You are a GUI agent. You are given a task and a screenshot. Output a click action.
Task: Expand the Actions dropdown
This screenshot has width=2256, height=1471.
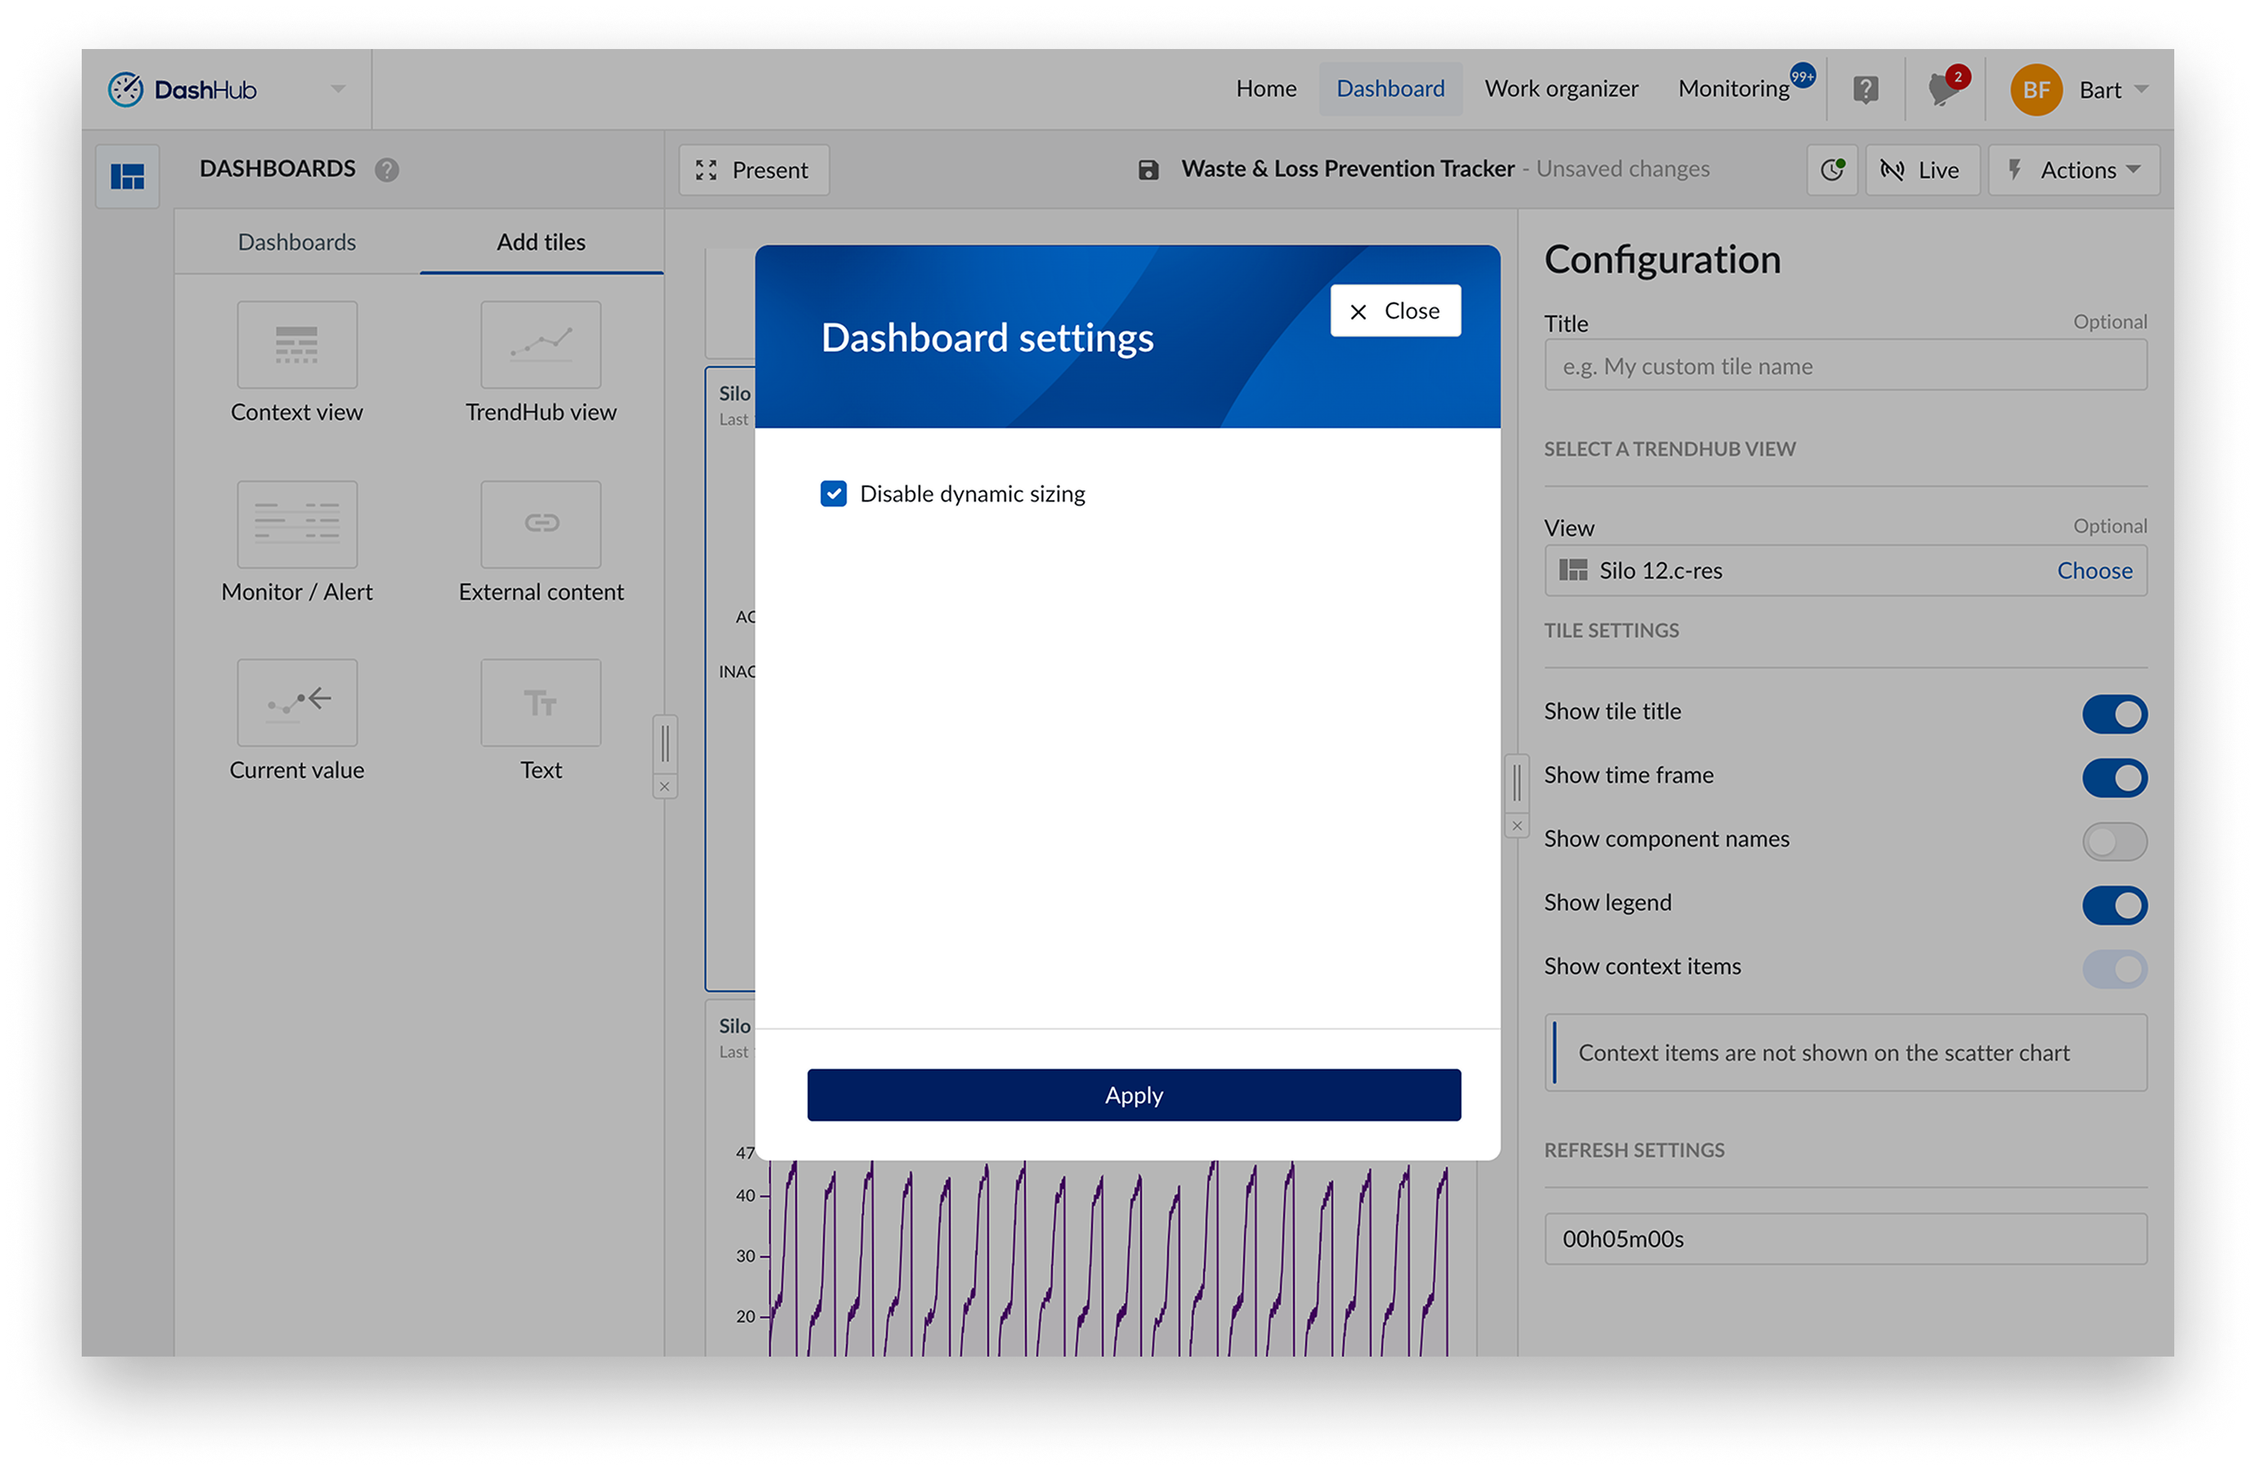click(x=2074, y=170)
